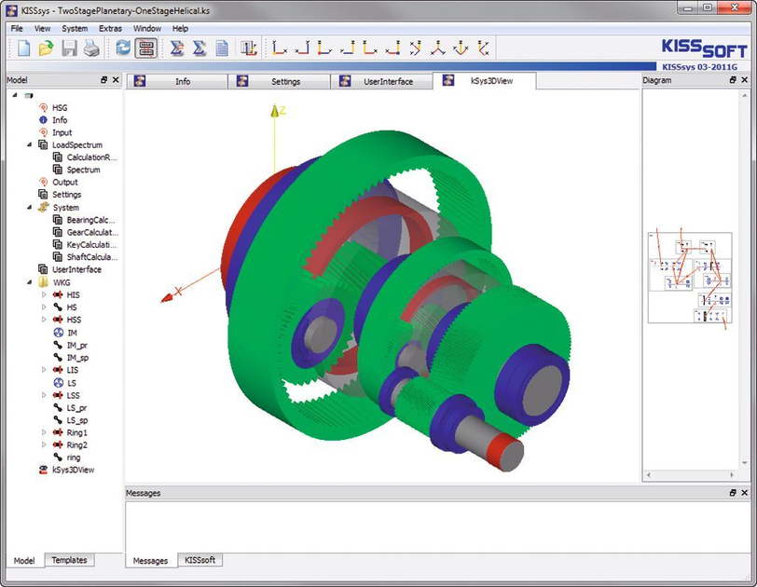Click the Diagram panel scroll down arrow
757x587 pixels.
(x=745, y=463)
